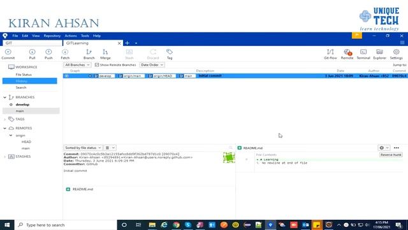Click the Merge toolbar icon
Image resolution: width=408 pixels, height=230 pixels.
pos(105,54)
